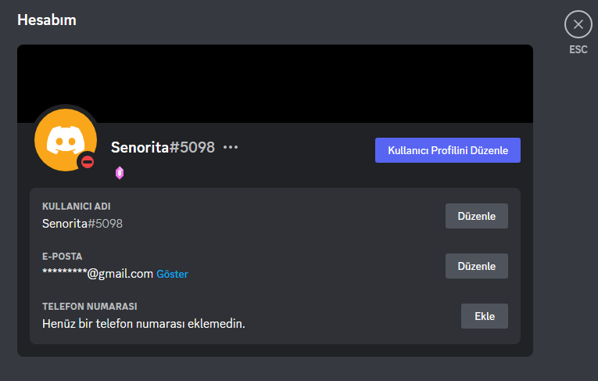Viewport: 598px width, 381px height.
Task: Click the Hesabım heading
Action: pyautogui.click(x=47, y=20)
